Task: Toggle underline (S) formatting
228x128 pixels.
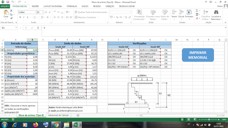Action: (x=27, y=17)
